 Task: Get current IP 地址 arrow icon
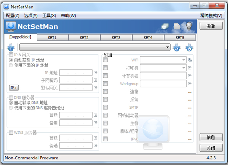pos(95,73)
